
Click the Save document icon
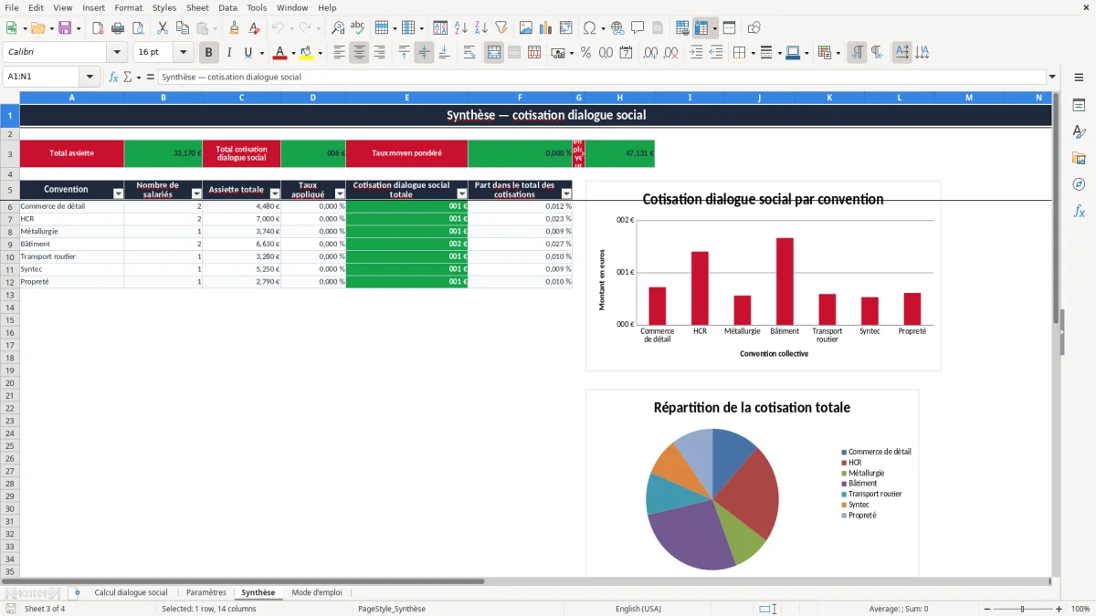pos(65,28)
